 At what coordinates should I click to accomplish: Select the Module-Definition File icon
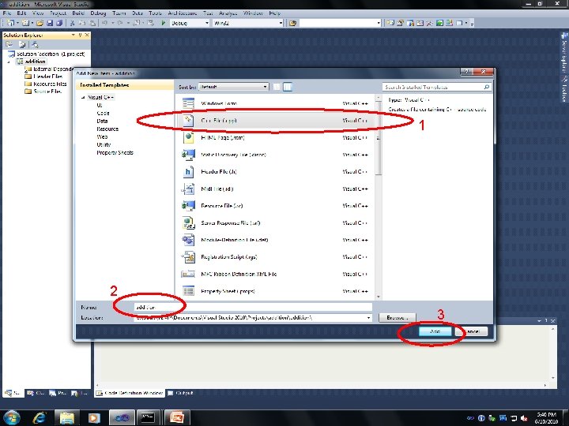coord(188,240)
